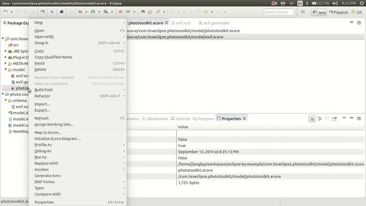Image resolution: width=366 pixels, height=206 pixels.
Task: Open the Refactor submenu
Action: pyautogui.click(x=78, y=96)
